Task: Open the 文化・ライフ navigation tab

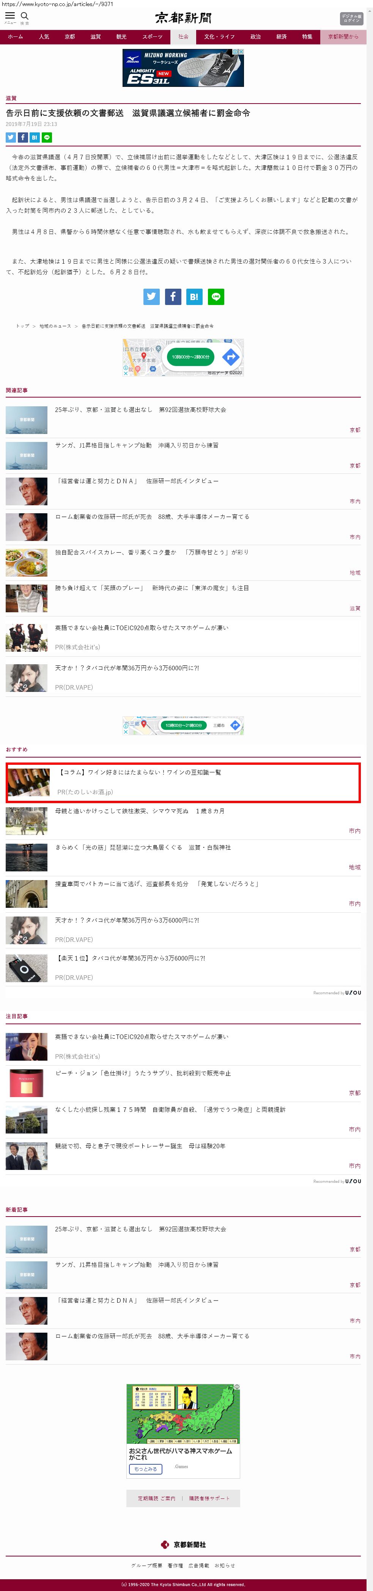Action: click(219, 37)
